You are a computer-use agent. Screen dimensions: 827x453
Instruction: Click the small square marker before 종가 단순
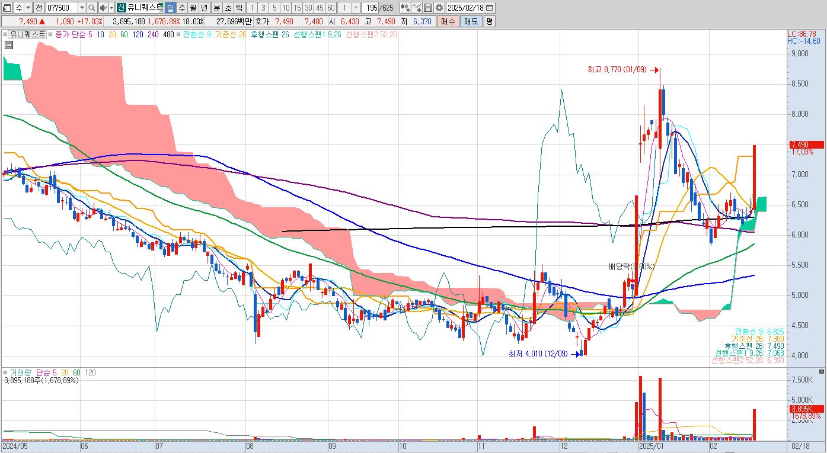(x=50, y=34)
